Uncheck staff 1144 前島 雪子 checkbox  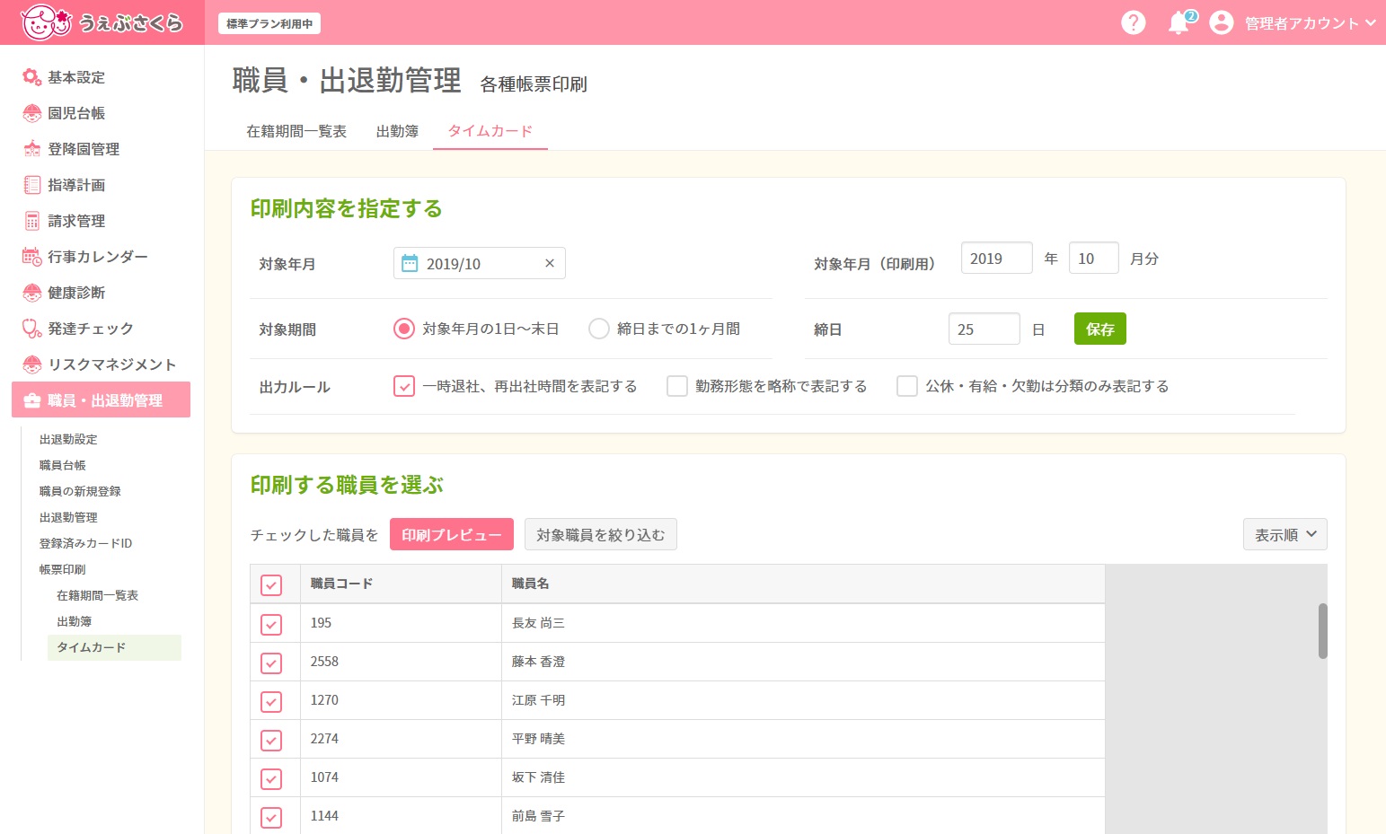pos(271,817)
